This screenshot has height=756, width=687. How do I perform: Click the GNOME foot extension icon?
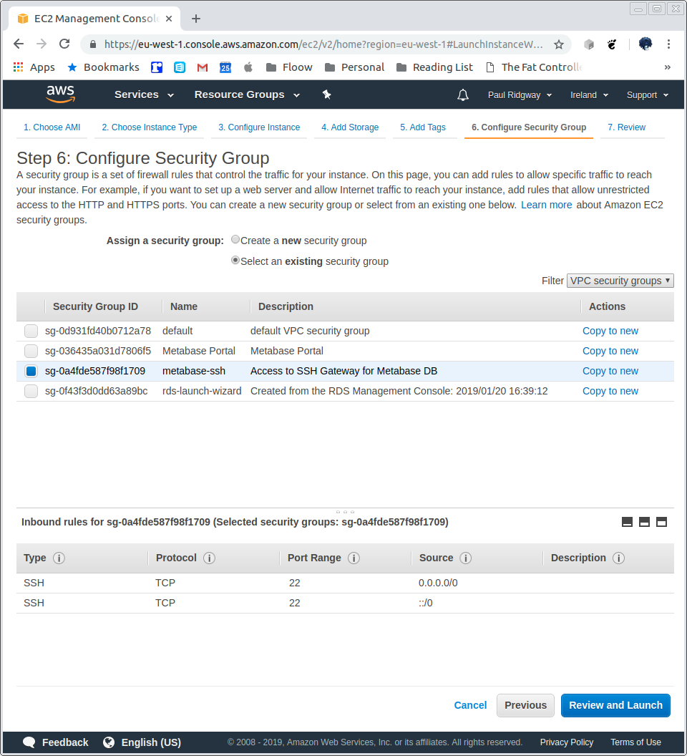[x=612, y=45]
